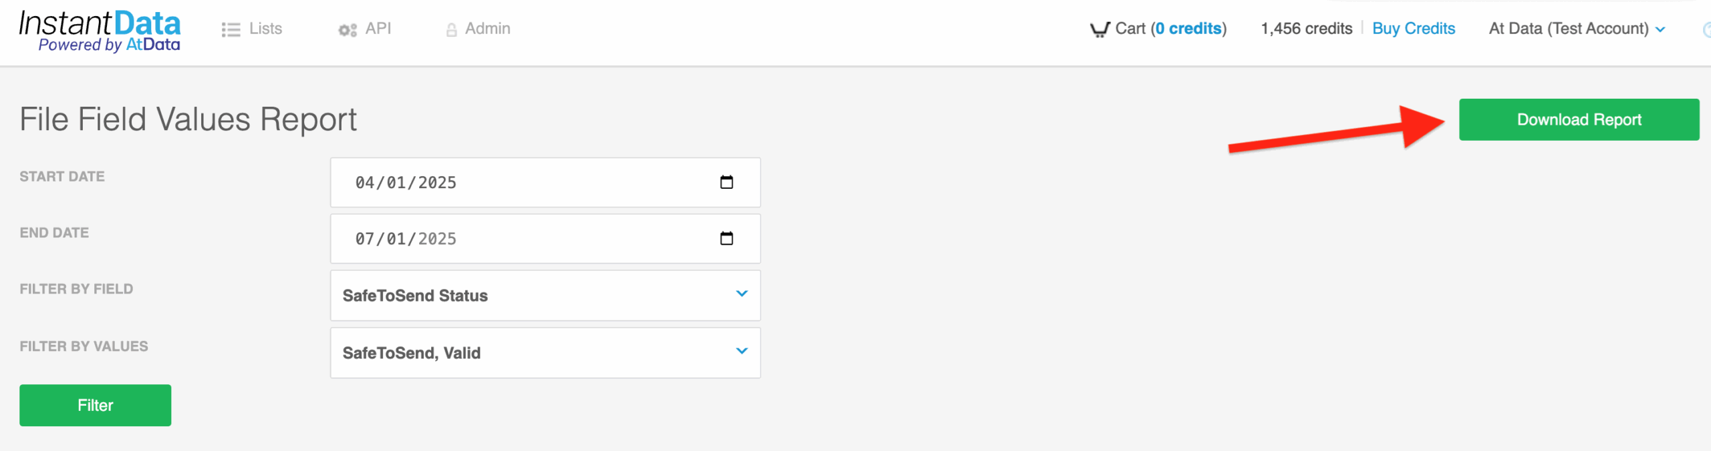Expand the Filter By Values dropdown

545,353
